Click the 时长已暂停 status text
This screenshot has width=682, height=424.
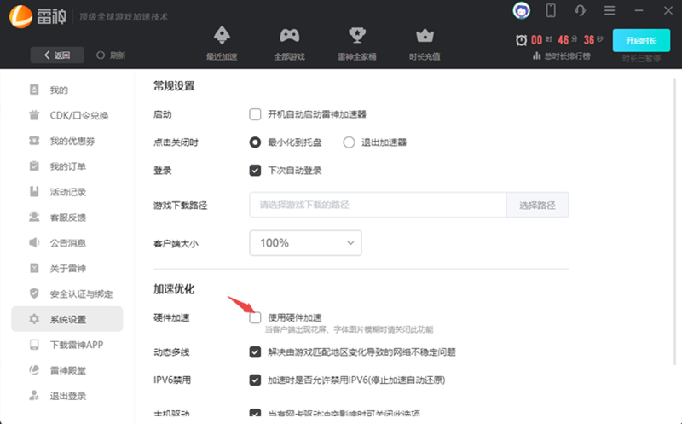point(641,59)
